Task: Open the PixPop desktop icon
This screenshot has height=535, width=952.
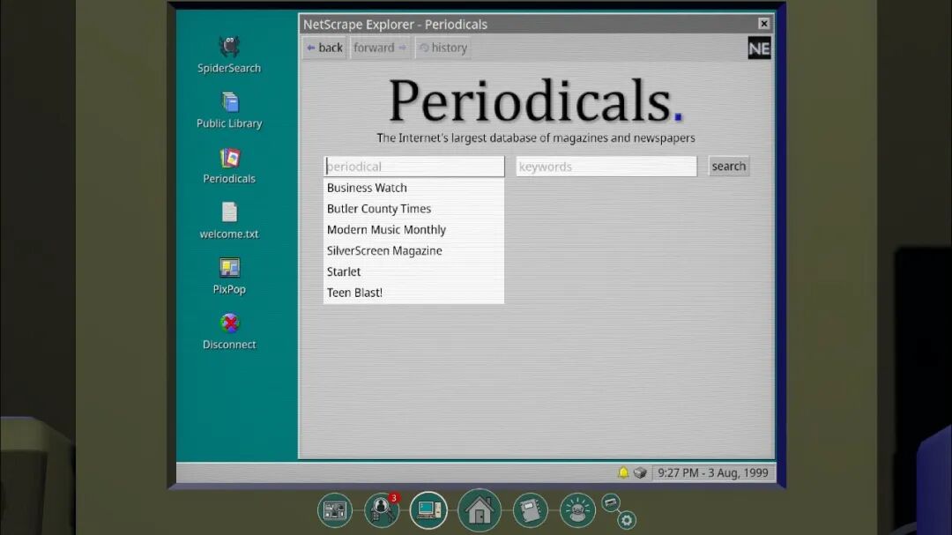Action: (229, 276)
